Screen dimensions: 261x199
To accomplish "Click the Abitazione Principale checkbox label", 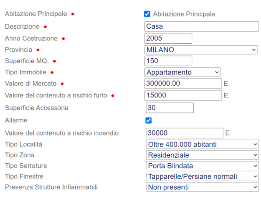I will click(184, 14).
